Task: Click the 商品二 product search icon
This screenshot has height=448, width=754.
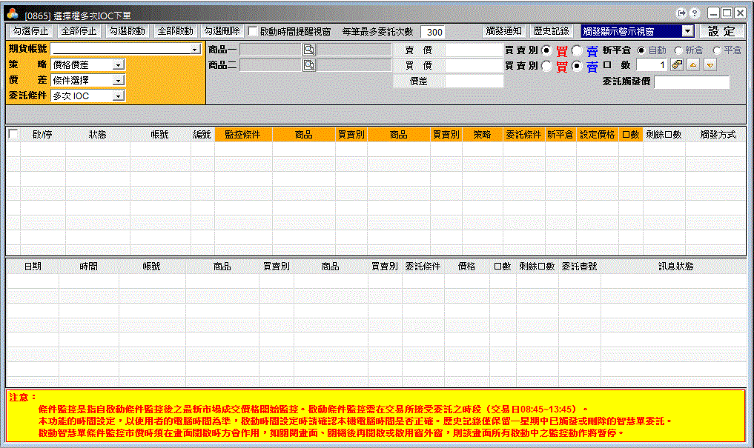Action: [308, 65]
